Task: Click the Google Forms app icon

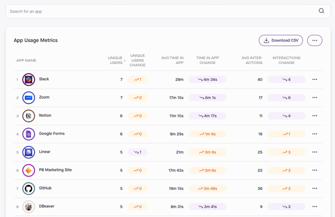Action: tap(28, 134)
